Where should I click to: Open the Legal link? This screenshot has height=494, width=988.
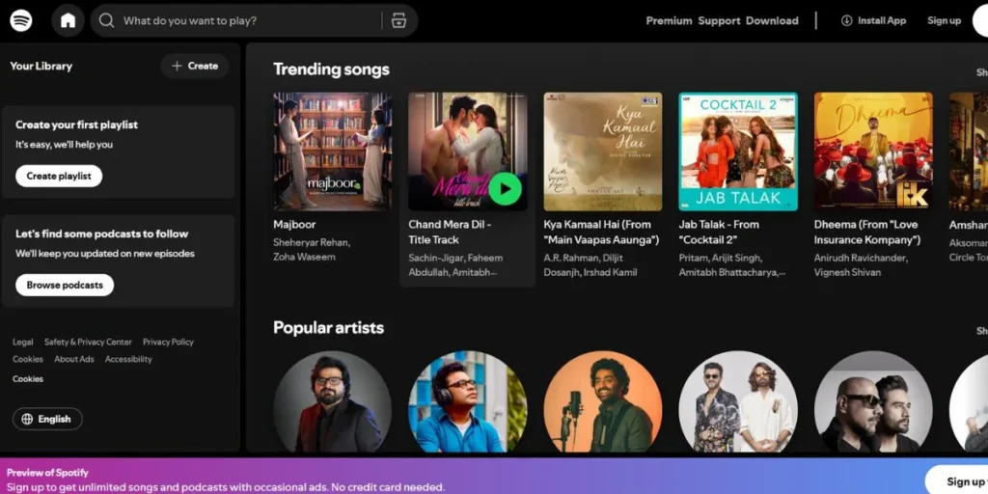point(23,343)
